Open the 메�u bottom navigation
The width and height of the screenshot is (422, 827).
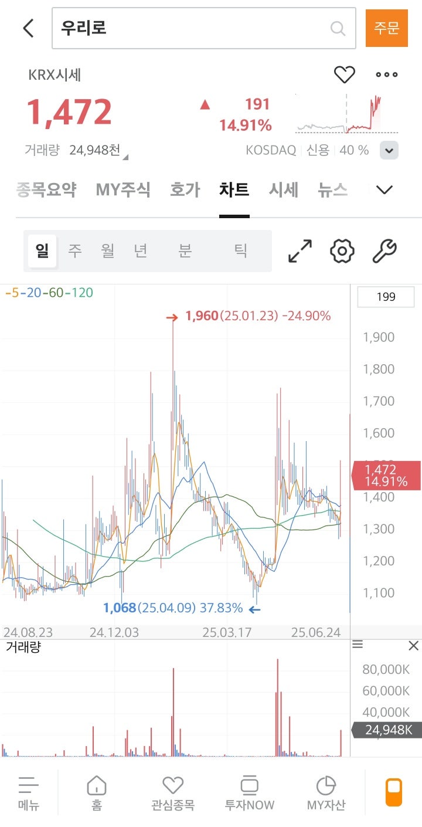click(x=28, y=793)
